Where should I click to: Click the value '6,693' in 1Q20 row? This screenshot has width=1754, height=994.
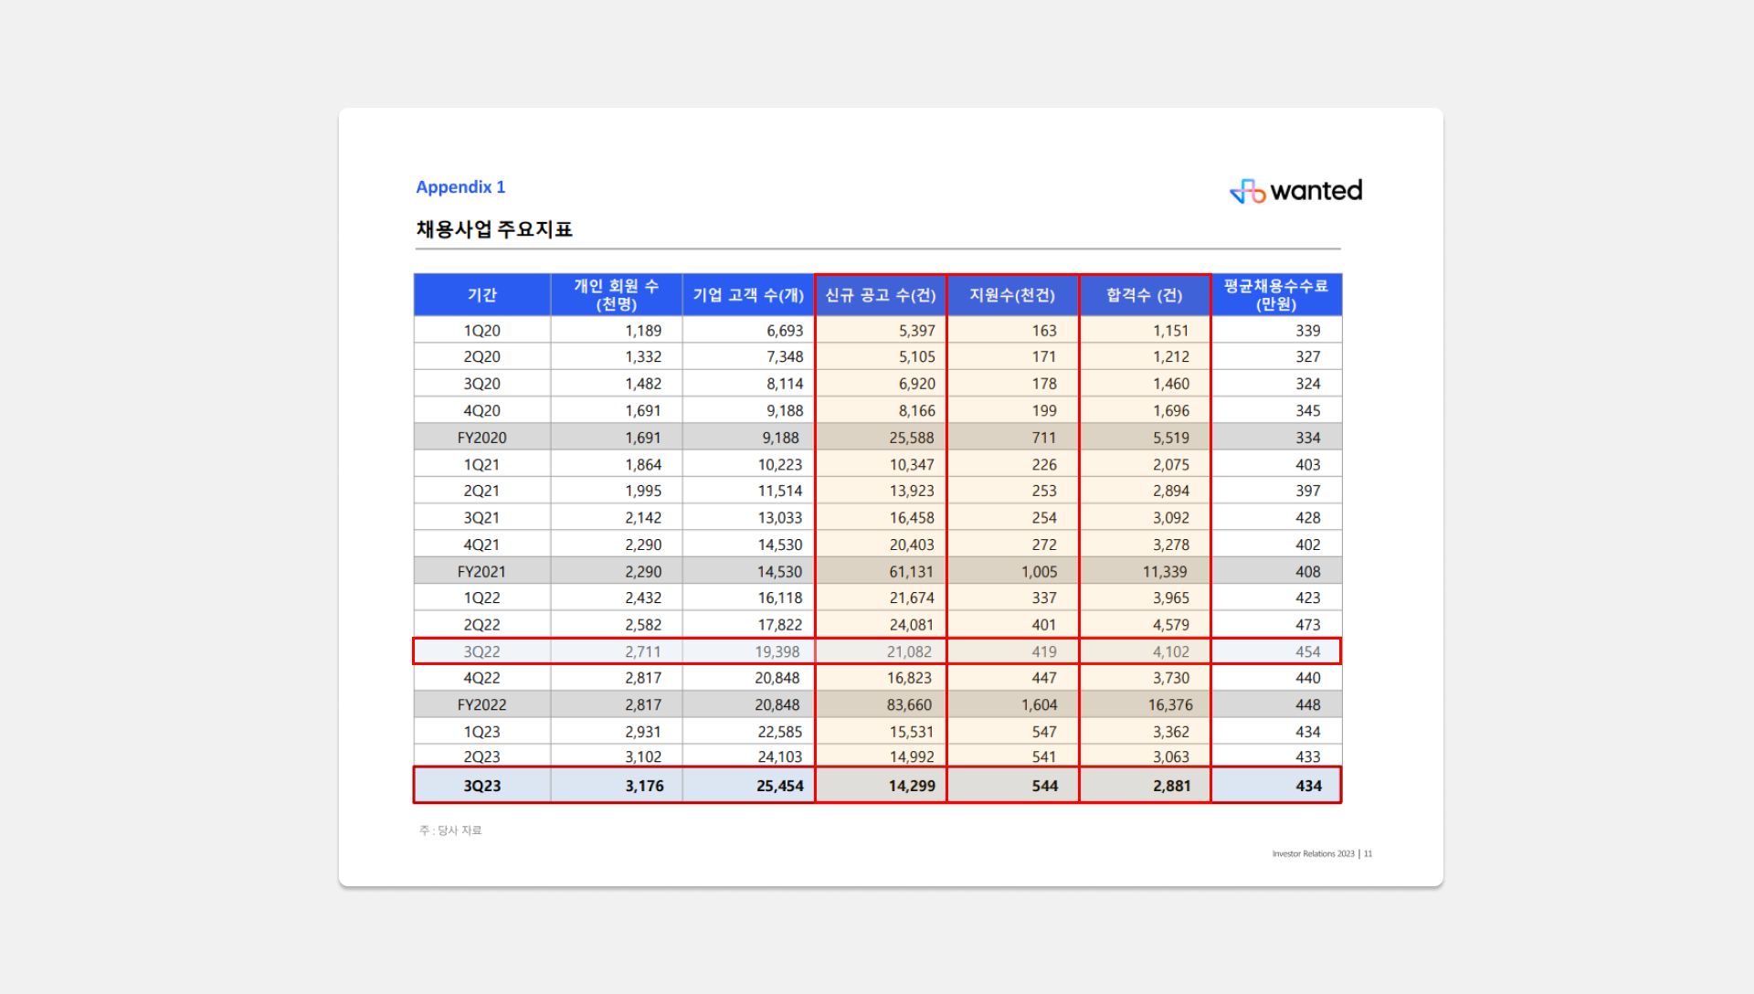pyautogui.click(x=785, y=331)
